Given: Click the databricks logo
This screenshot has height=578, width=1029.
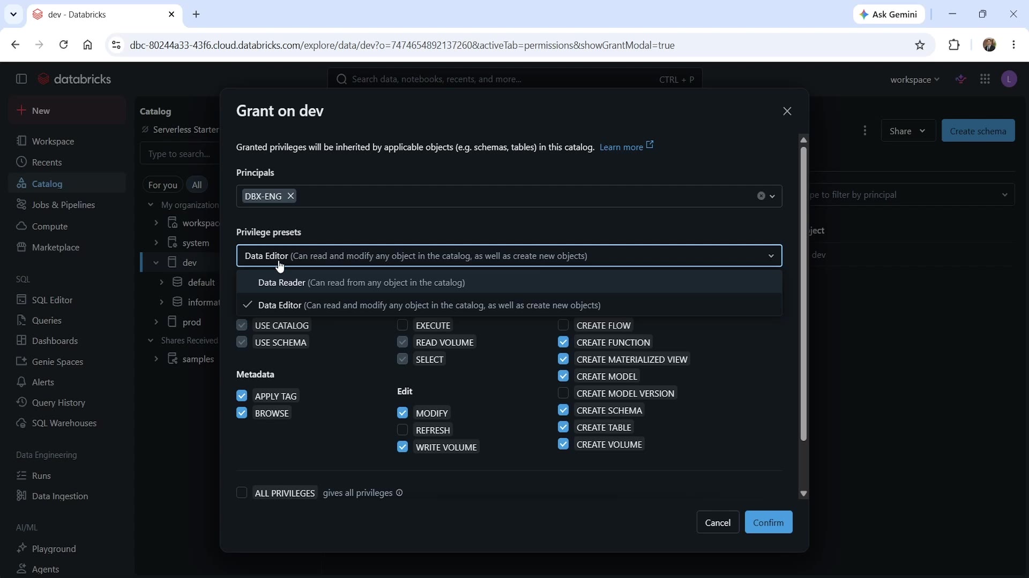Looking at the screenshot, I should point(74,79).
